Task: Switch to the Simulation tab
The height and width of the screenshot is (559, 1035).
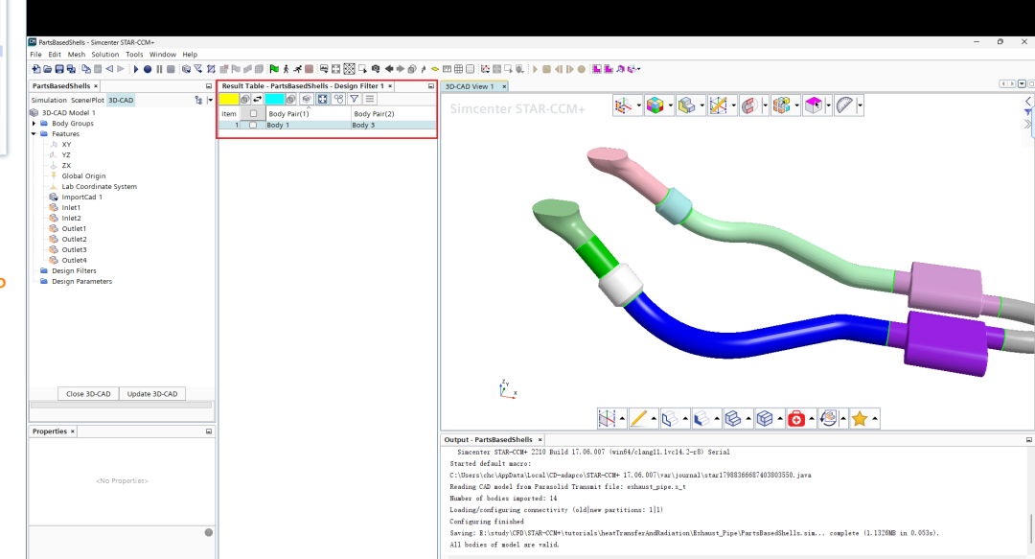Action: [x=49, y=100]
